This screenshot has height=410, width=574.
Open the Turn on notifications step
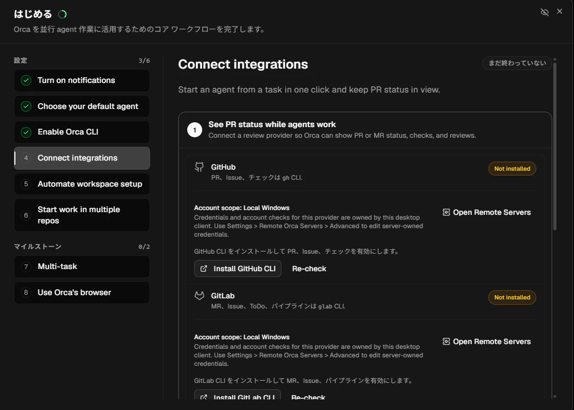tap(81, 80)
